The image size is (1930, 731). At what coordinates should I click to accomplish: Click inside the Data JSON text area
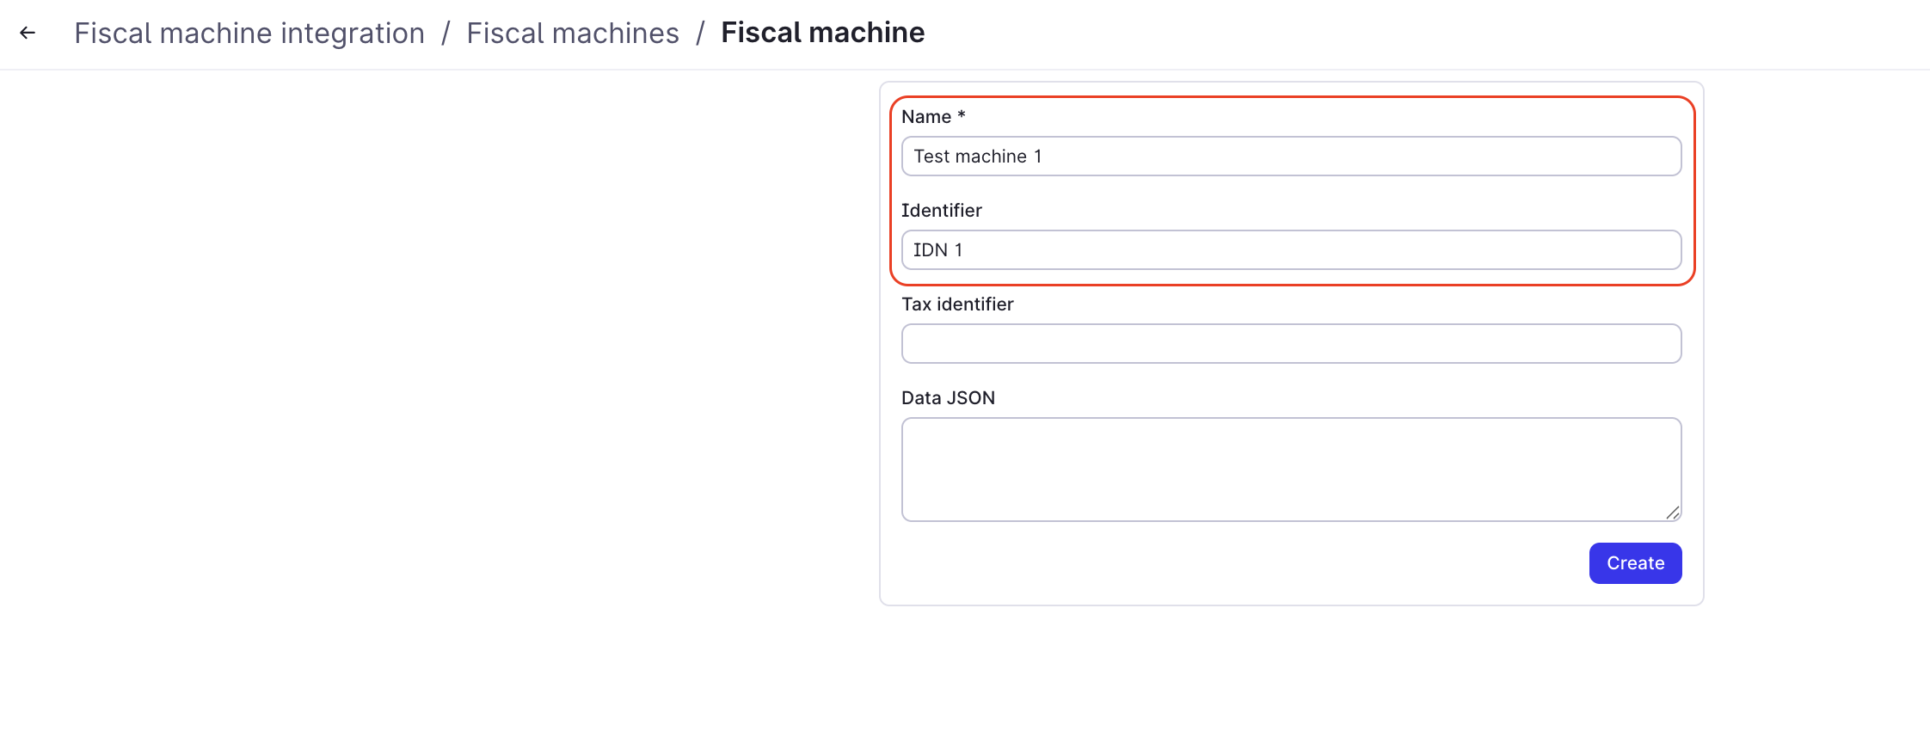(x=1291, y=469)
